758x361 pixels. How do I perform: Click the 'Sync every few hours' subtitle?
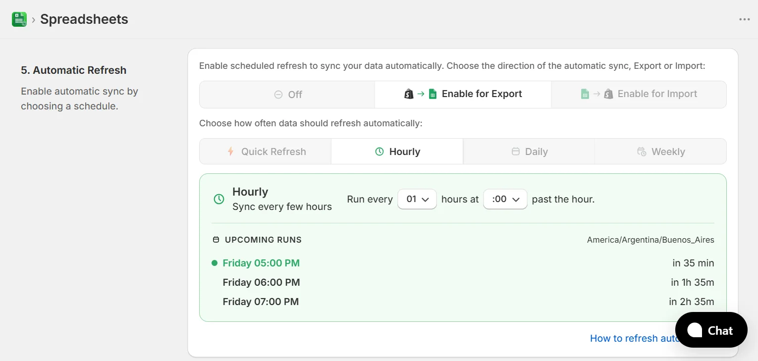point(282,207)
